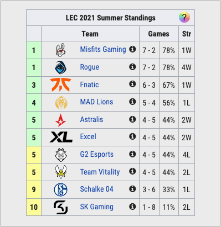Click the Fnatic orange logo
The width and height of the screenshot is (221, 227).
click(x=60, y=85)
